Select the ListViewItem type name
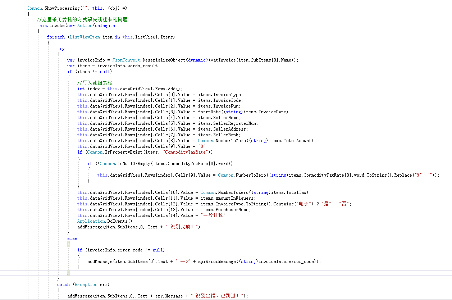Screen dimensions: 452x300 click(x=85, y=37)
